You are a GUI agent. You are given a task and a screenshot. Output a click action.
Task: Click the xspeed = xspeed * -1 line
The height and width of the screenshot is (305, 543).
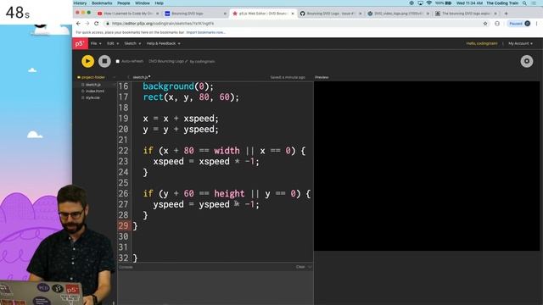[206, 162]
